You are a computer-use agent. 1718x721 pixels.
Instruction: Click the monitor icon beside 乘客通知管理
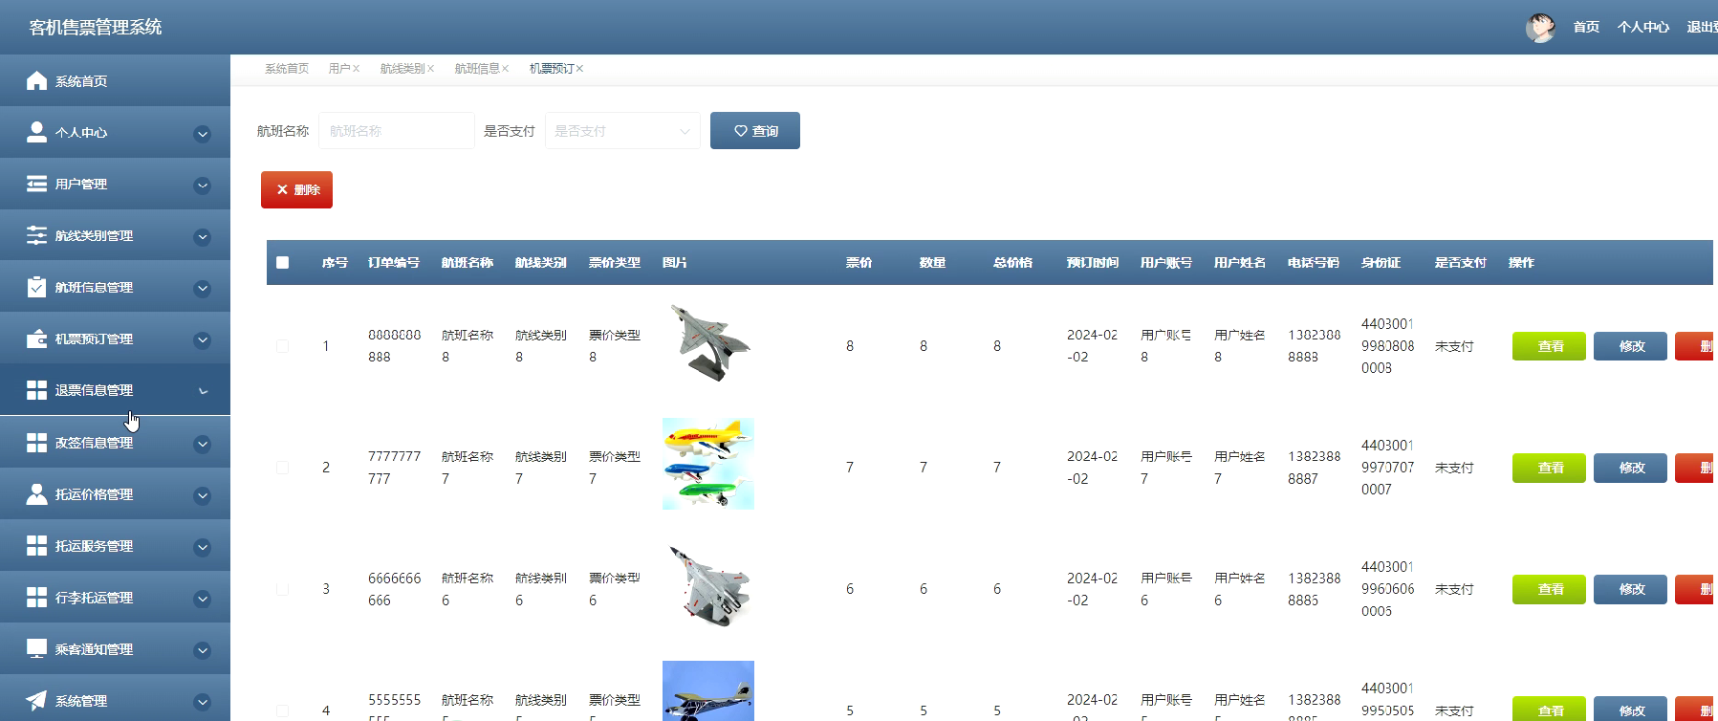click(x=36, y=649)
